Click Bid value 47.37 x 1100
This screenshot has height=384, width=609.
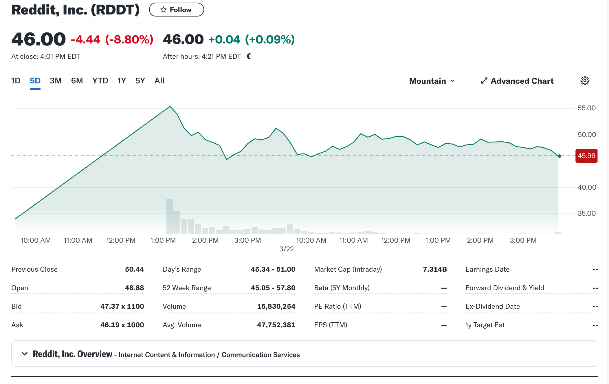click(x=122, y=306)
